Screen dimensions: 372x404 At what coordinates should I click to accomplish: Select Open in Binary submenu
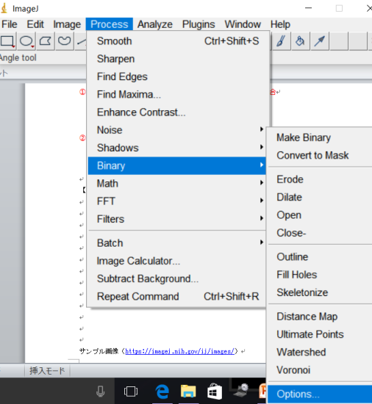pos(320,215)
